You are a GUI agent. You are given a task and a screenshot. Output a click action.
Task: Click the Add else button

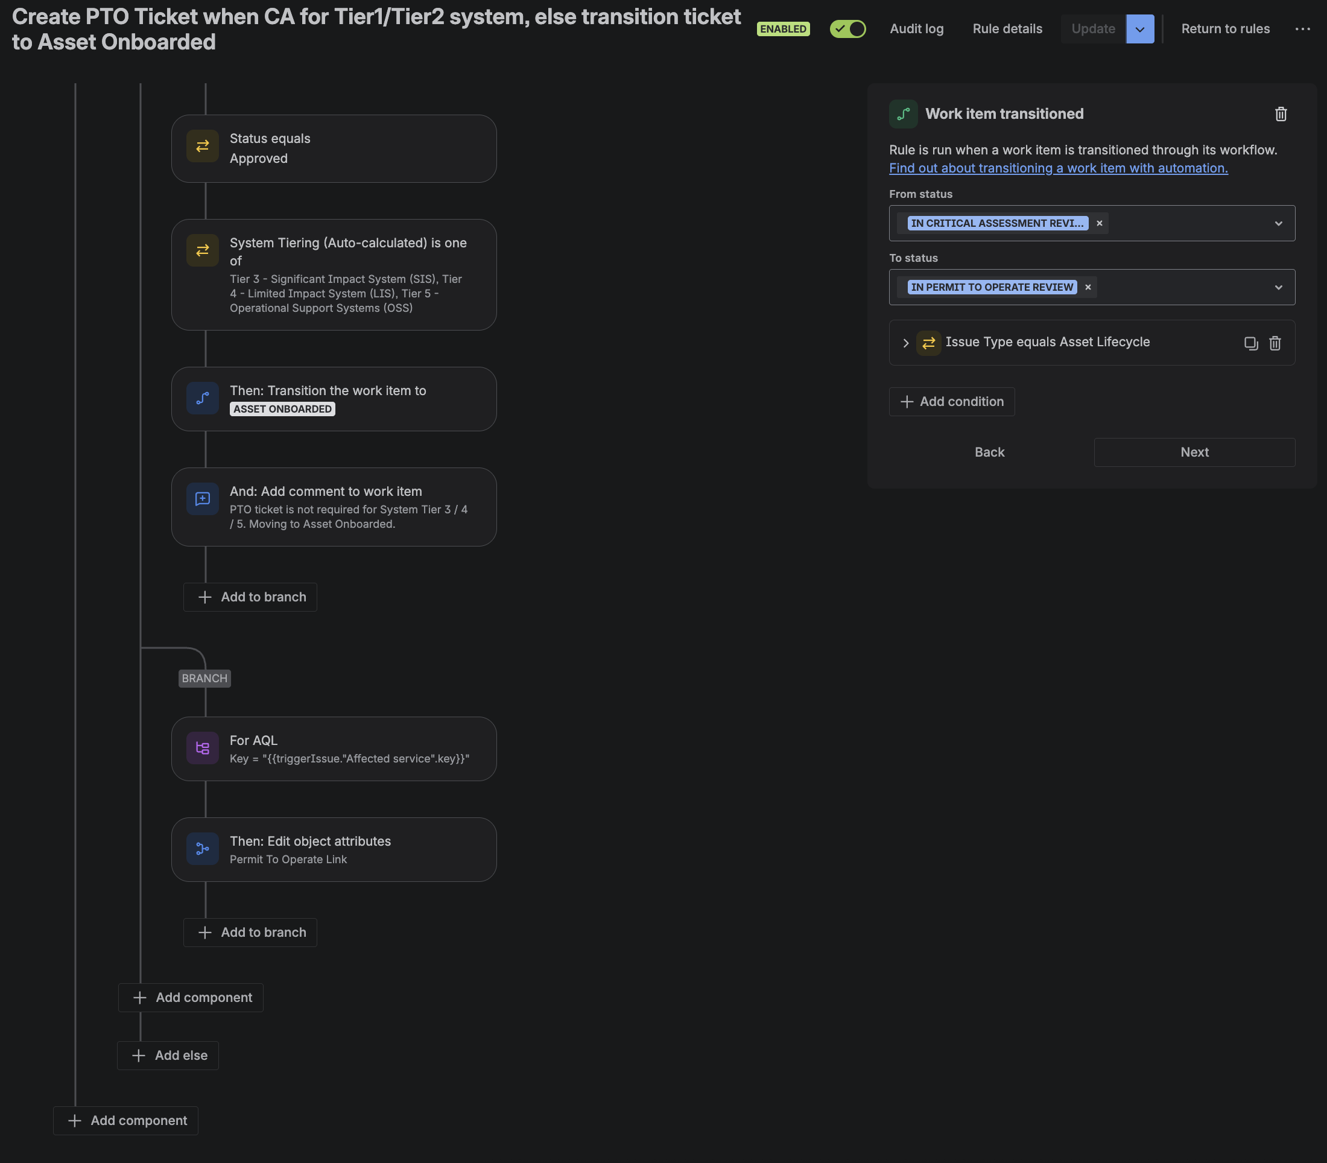[168, 1056]
